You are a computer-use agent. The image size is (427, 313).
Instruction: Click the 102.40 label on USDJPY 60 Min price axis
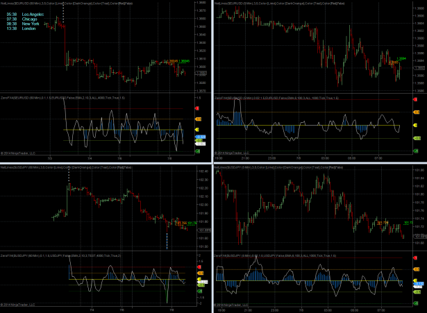[x=204, y=171]
